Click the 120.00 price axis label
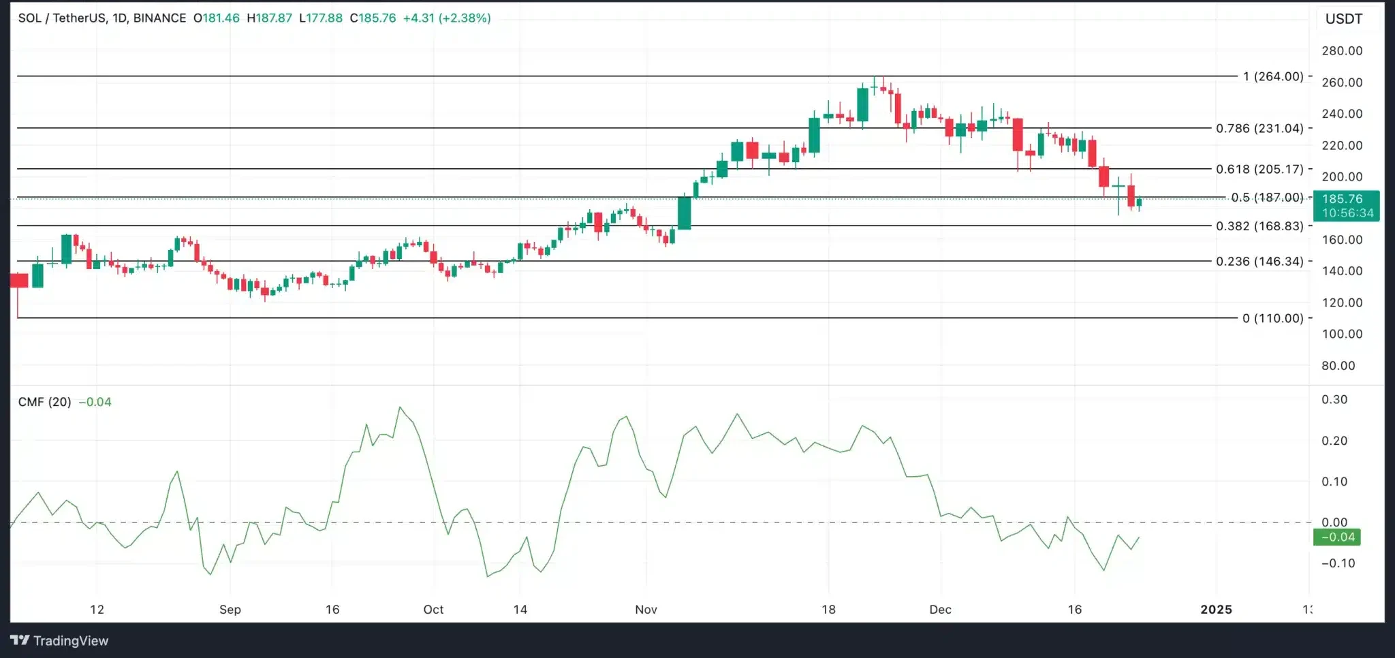The image size is (1395, 658). point(1342,302)
